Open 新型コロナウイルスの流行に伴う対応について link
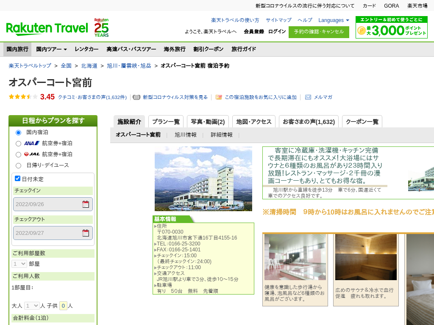Screen dimensions: 434x325 point(305,6)
